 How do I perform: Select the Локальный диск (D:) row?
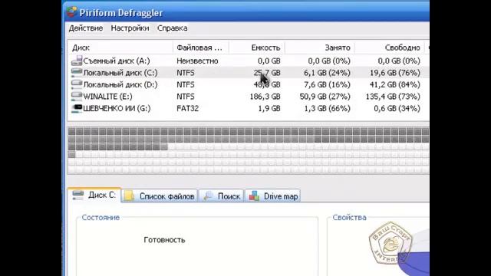pos(249,84)
